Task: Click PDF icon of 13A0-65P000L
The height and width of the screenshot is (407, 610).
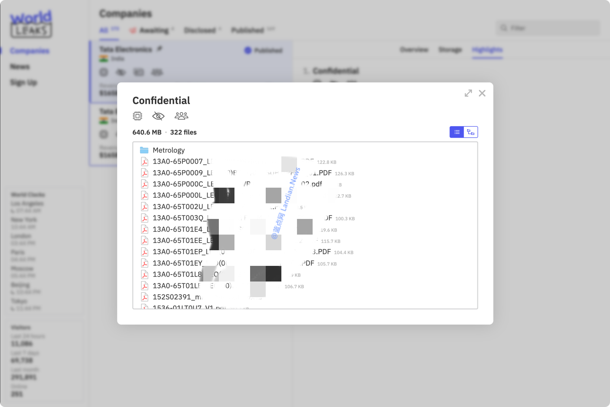Action: click(144, 195)
